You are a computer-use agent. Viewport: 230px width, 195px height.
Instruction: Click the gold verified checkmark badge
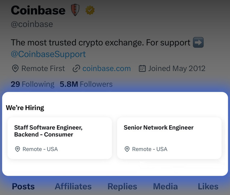pyautogui.click(x=90, y=10)
